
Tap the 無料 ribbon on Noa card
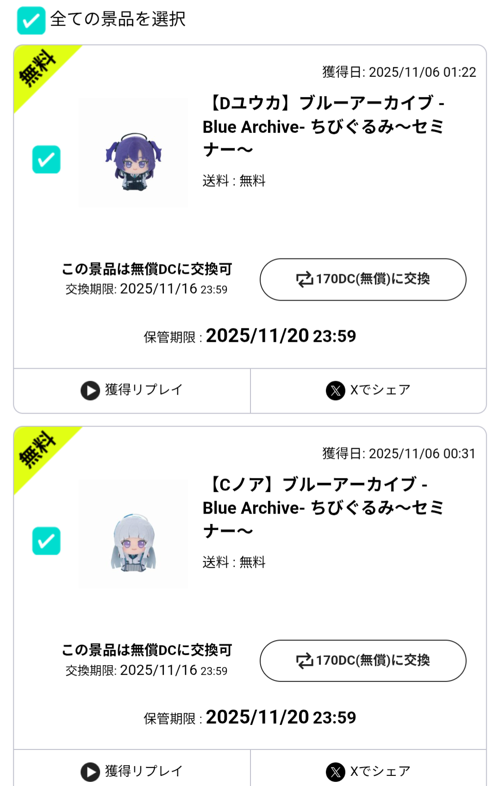tap(38, 450)
